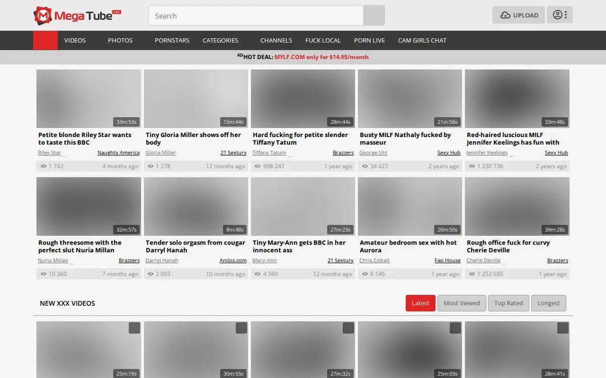This screenshot has height=378, width=606.
Task: Open the Nuria Millan performer link
Action: point(53,261)
